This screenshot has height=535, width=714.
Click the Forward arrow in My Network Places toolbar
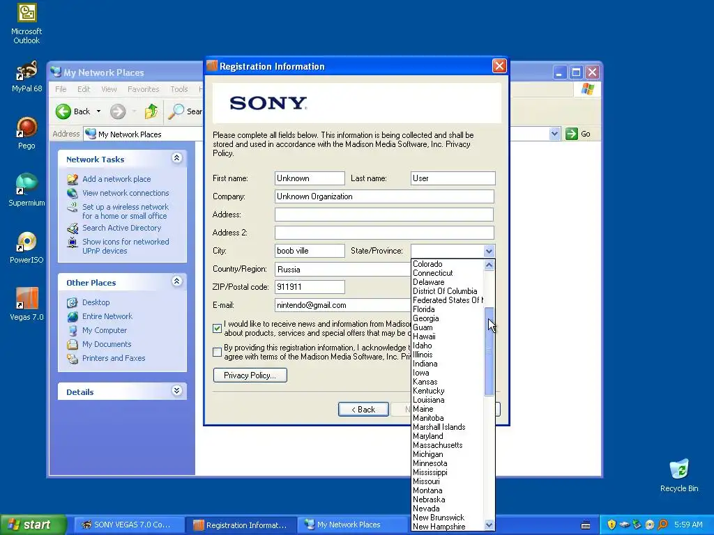[x=117, y=111]
